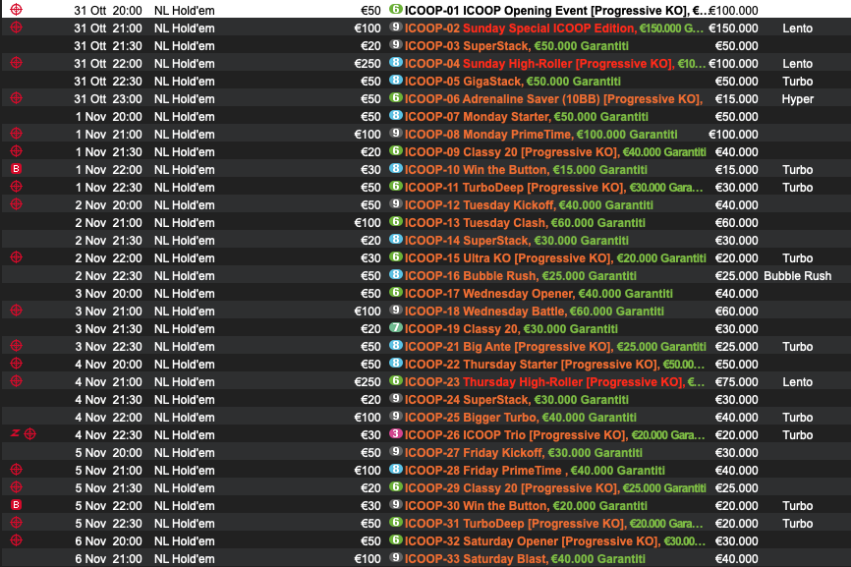Screen dimensions: 851x567
Task: Click the knockout target icon for ICOOP-01
Action: (17, 9)
